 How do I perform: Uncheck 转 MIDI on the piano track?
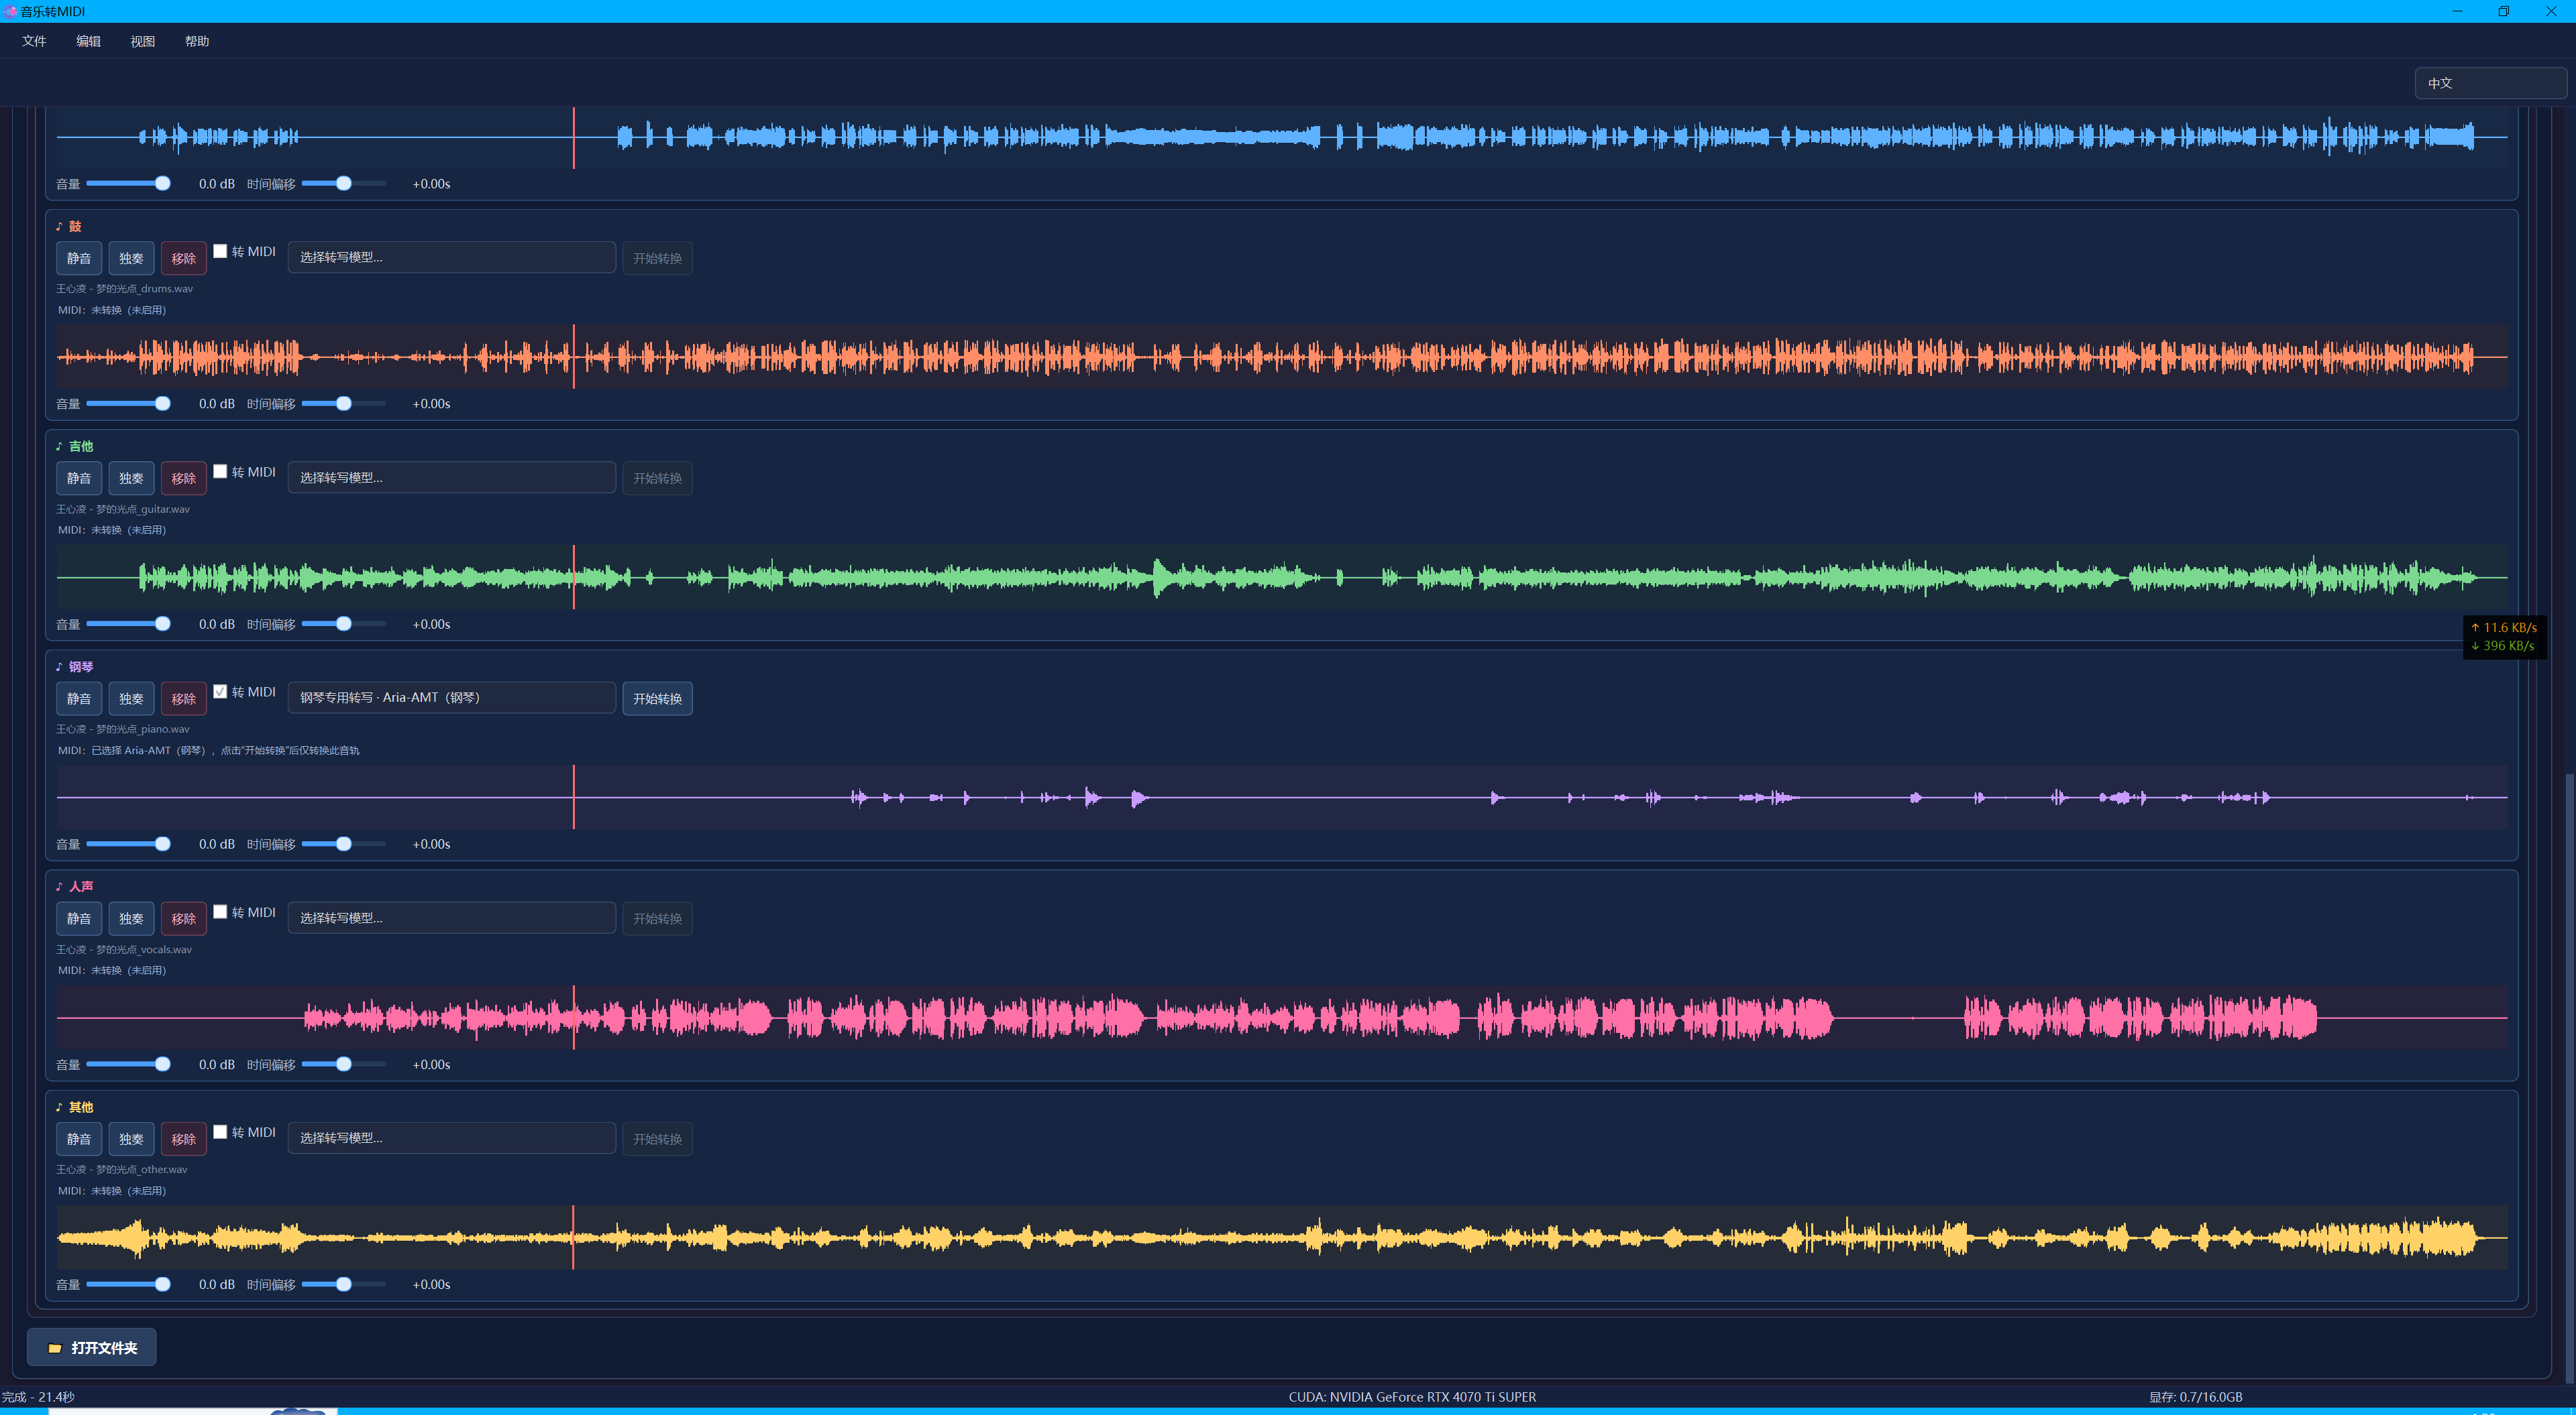tap(220, 692)
